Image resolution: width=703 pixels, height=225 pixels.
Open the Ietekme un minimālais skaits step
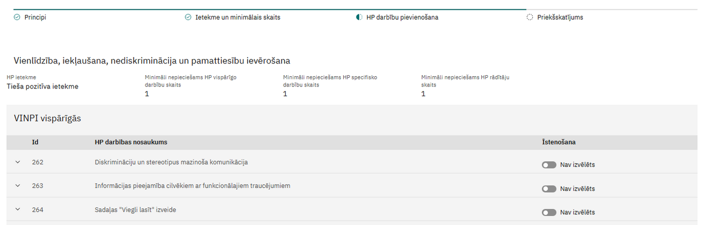pos(238,17)
